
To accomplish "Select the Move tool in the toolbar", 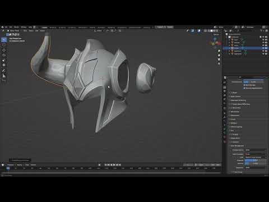I will click(x=4, y=50).
